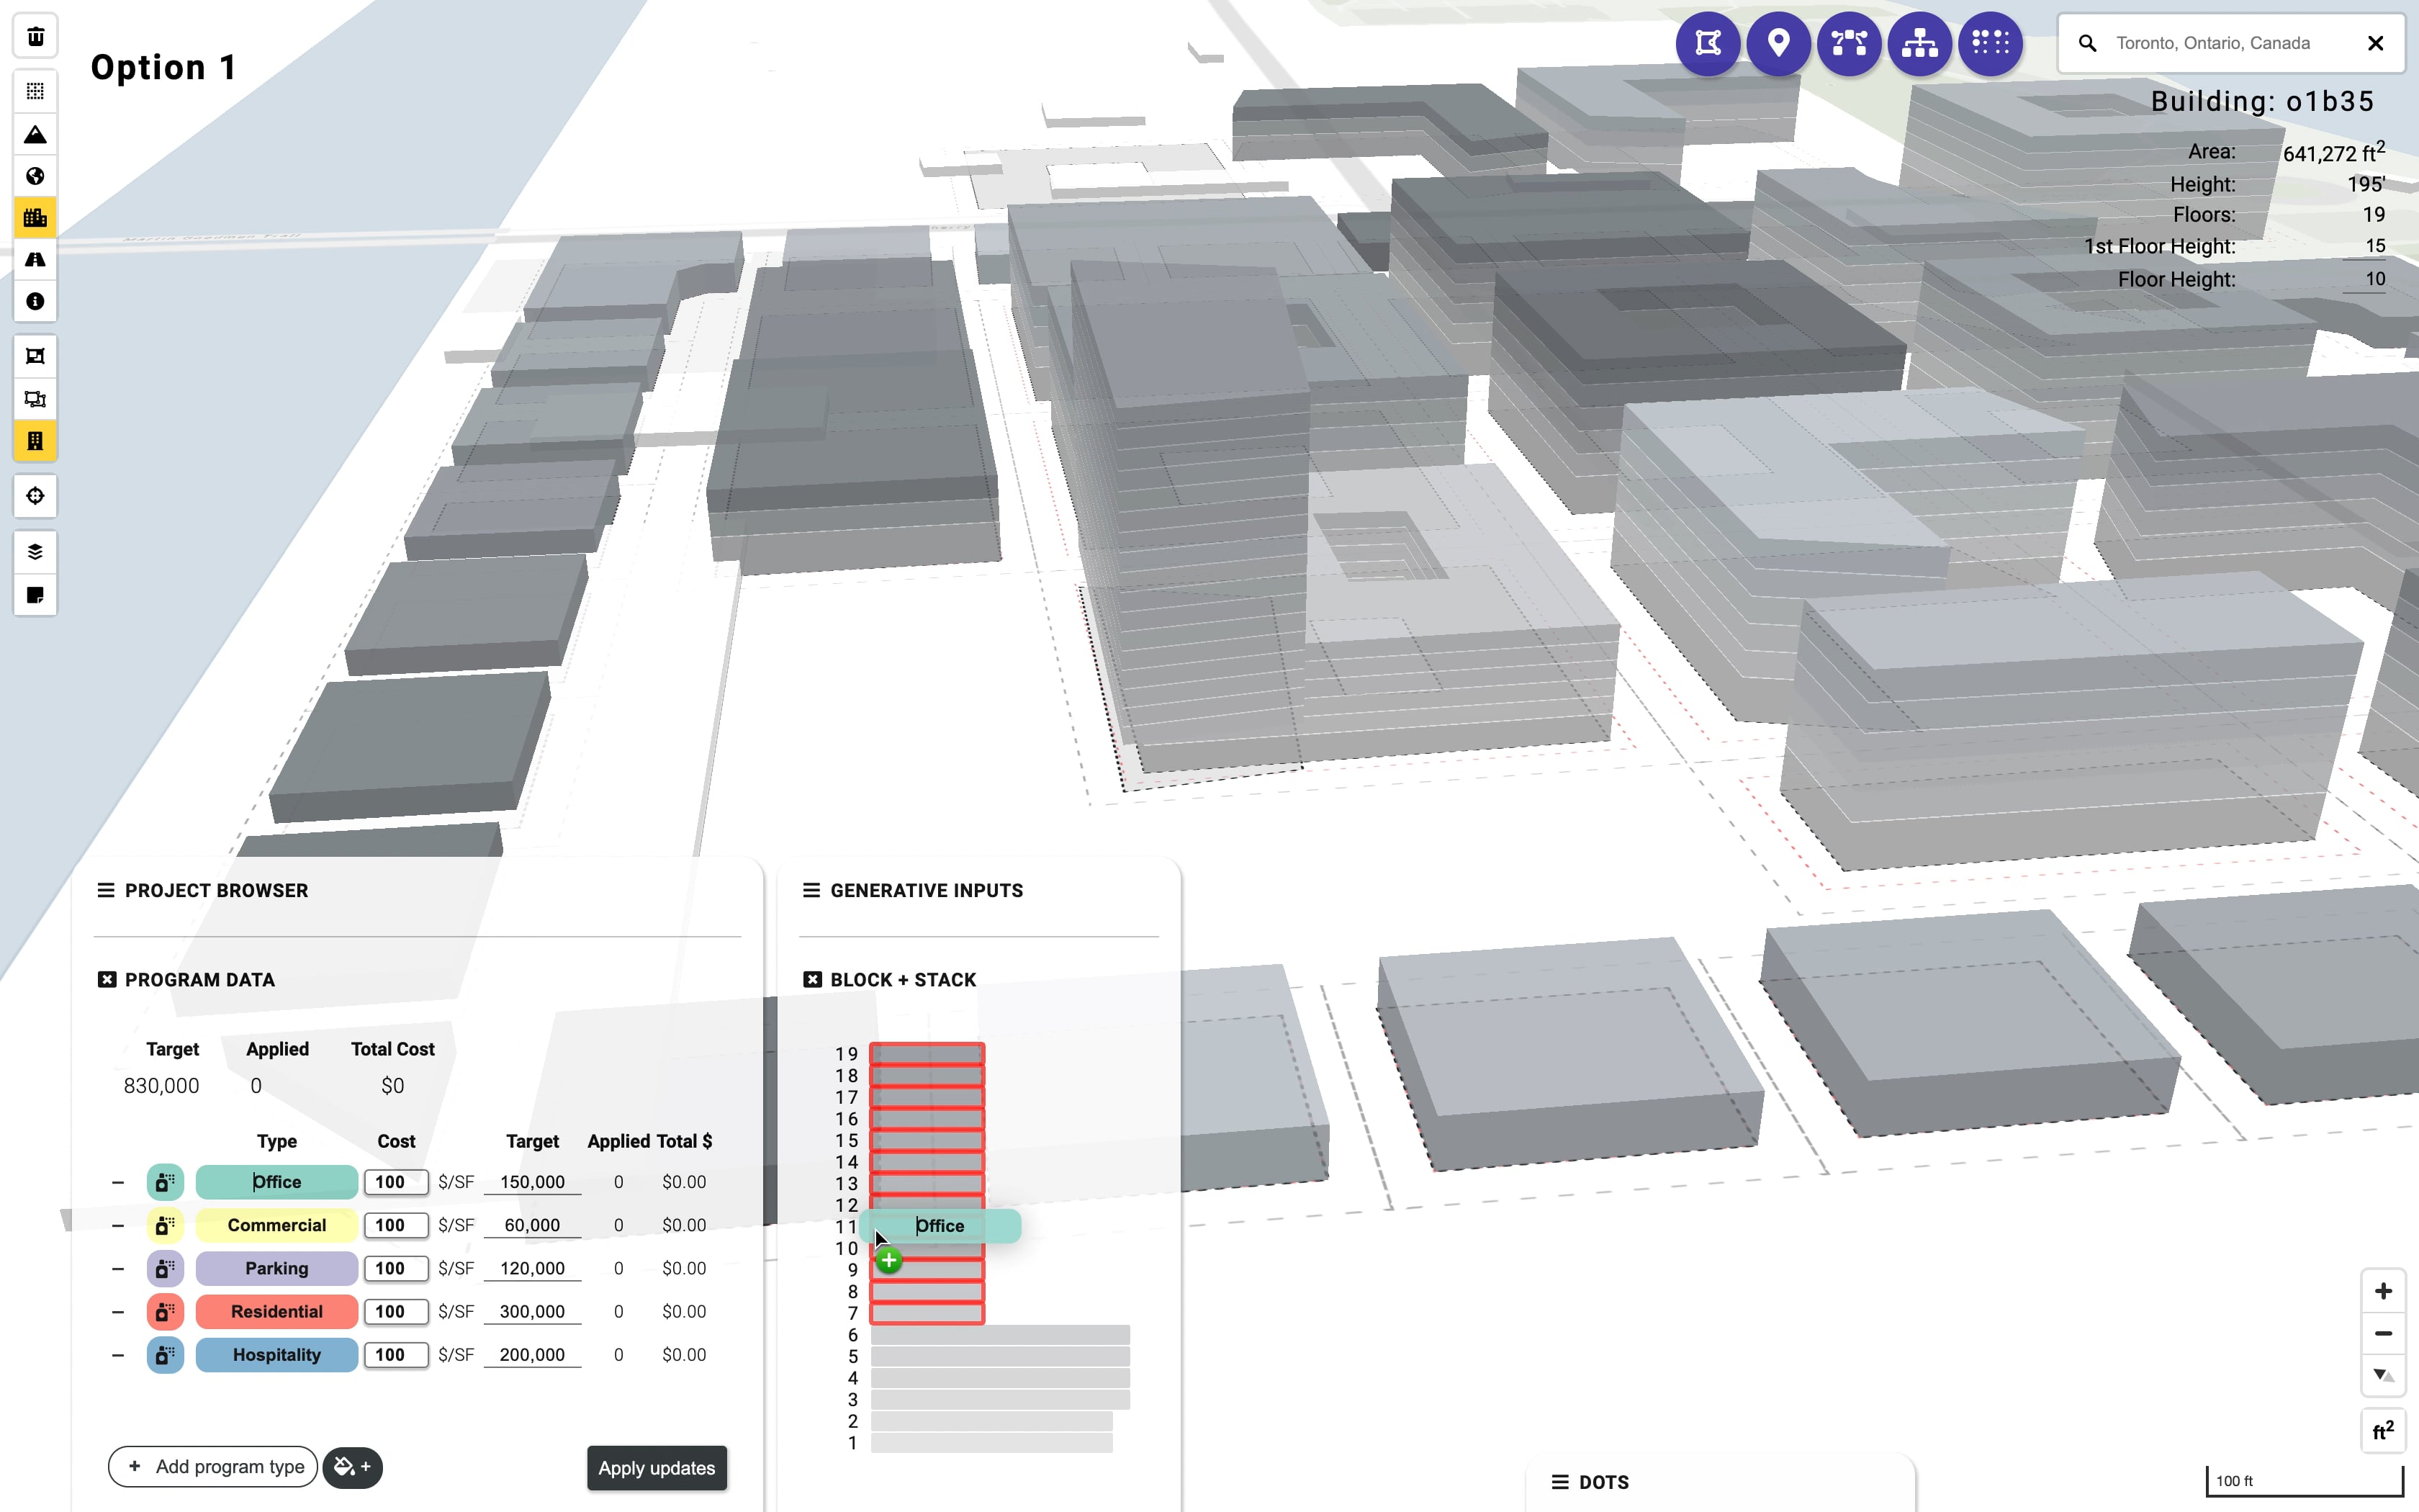Select the layers tool near bottom of sidebar

[x=36, y=551]
